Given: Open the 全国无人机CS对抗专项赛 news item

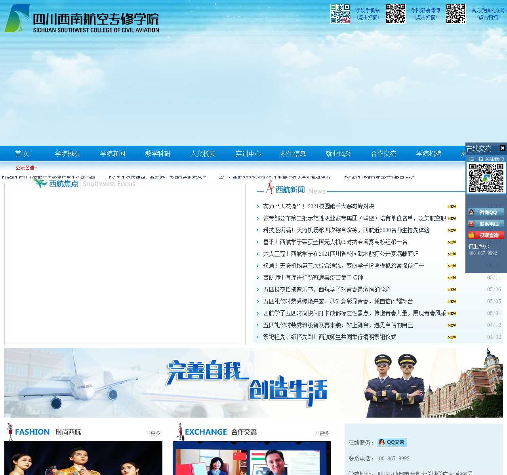Looking at the screenshot, I should coord(335,242).
